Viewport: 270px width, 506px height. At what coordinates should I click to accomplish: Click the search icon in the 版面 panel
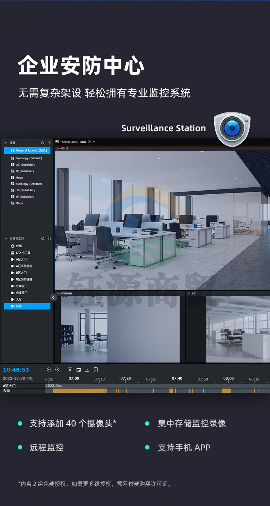point(43,143)
